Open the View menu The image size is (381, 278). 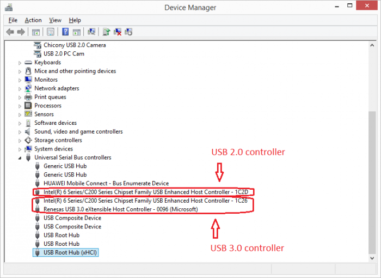[55, 20]
